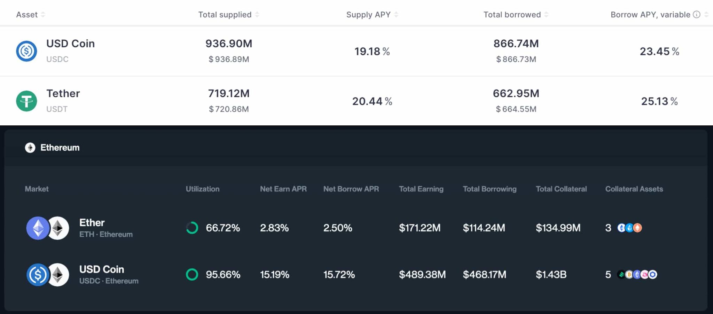Image resolution: width=713 pixels, height=314 pixels.
Task: Click the USDC asset logo
Action: pyautogui.click(x=26, y=51)
